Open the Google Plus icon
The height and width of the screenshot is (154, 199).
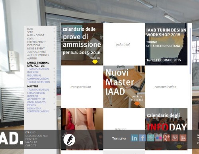tap(167, 138)
